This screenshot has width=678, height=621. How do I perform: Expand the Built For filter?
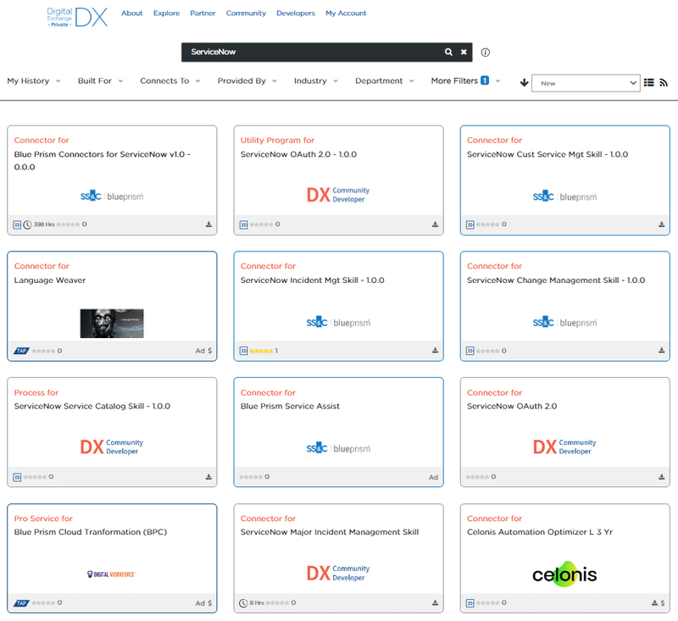pyautogui.click(x=100, y=80)
